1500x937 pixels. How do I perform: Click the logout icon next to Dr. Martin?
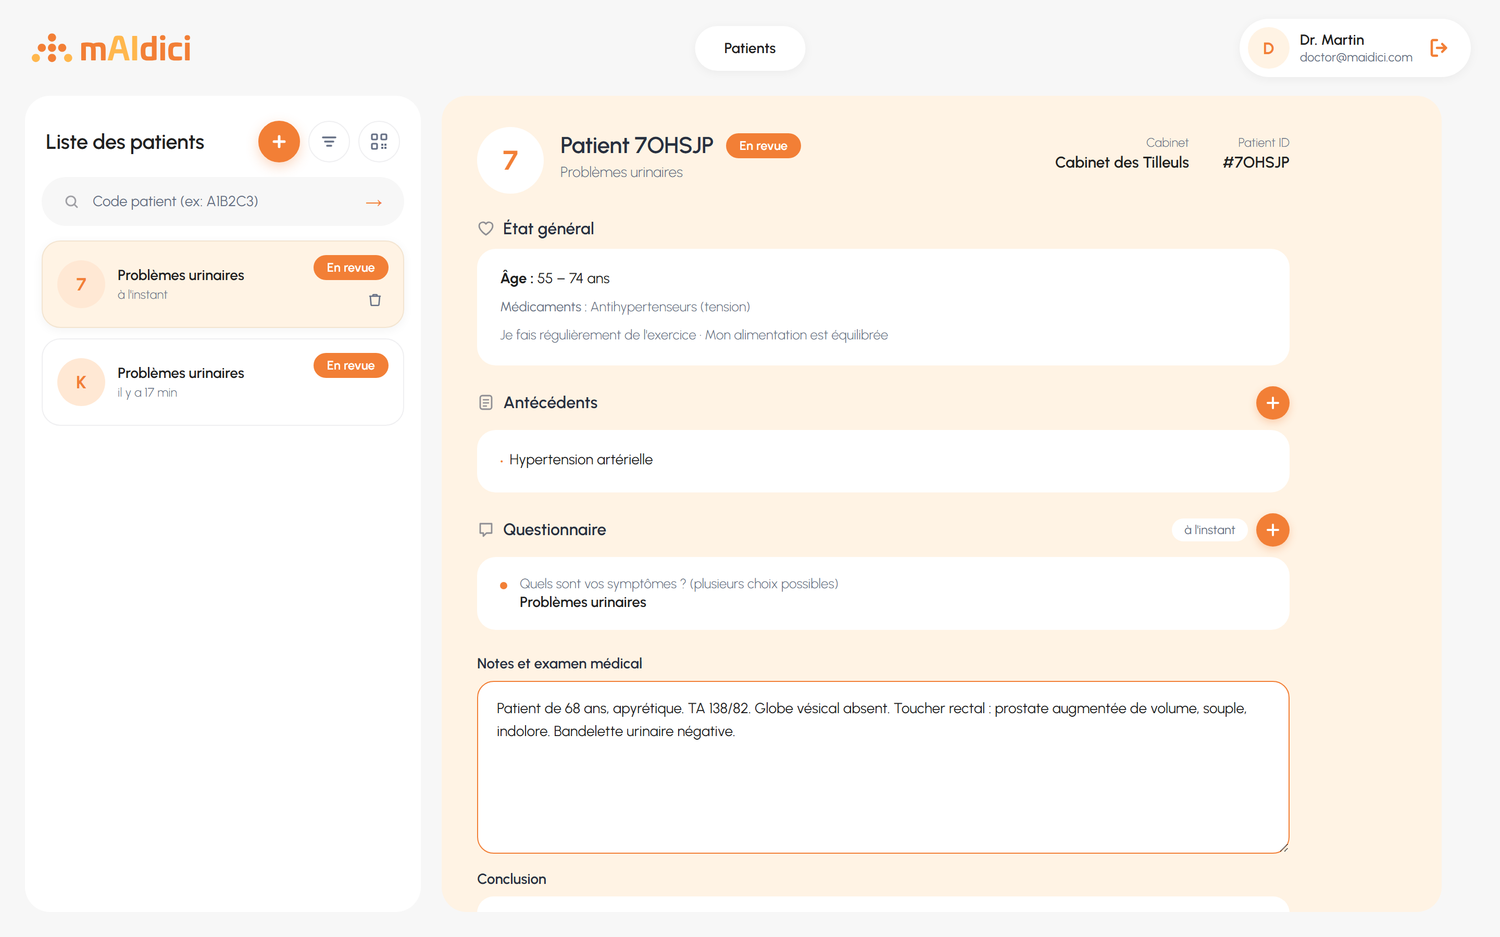pyautogui.click(x=1439, y=48)
